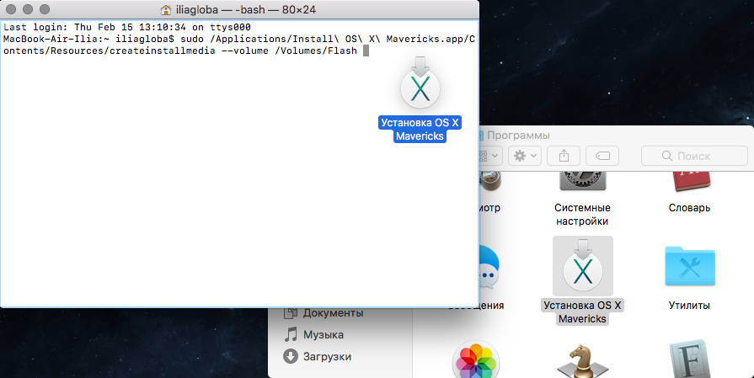The height and width of the screenshot is (378, 754).
Task: Minimize the Terminal window
Action: coord(28,9)
